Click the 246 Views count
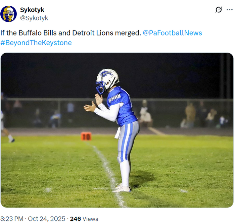This screenshot has height=224, width=235. (x=84, y=219)
